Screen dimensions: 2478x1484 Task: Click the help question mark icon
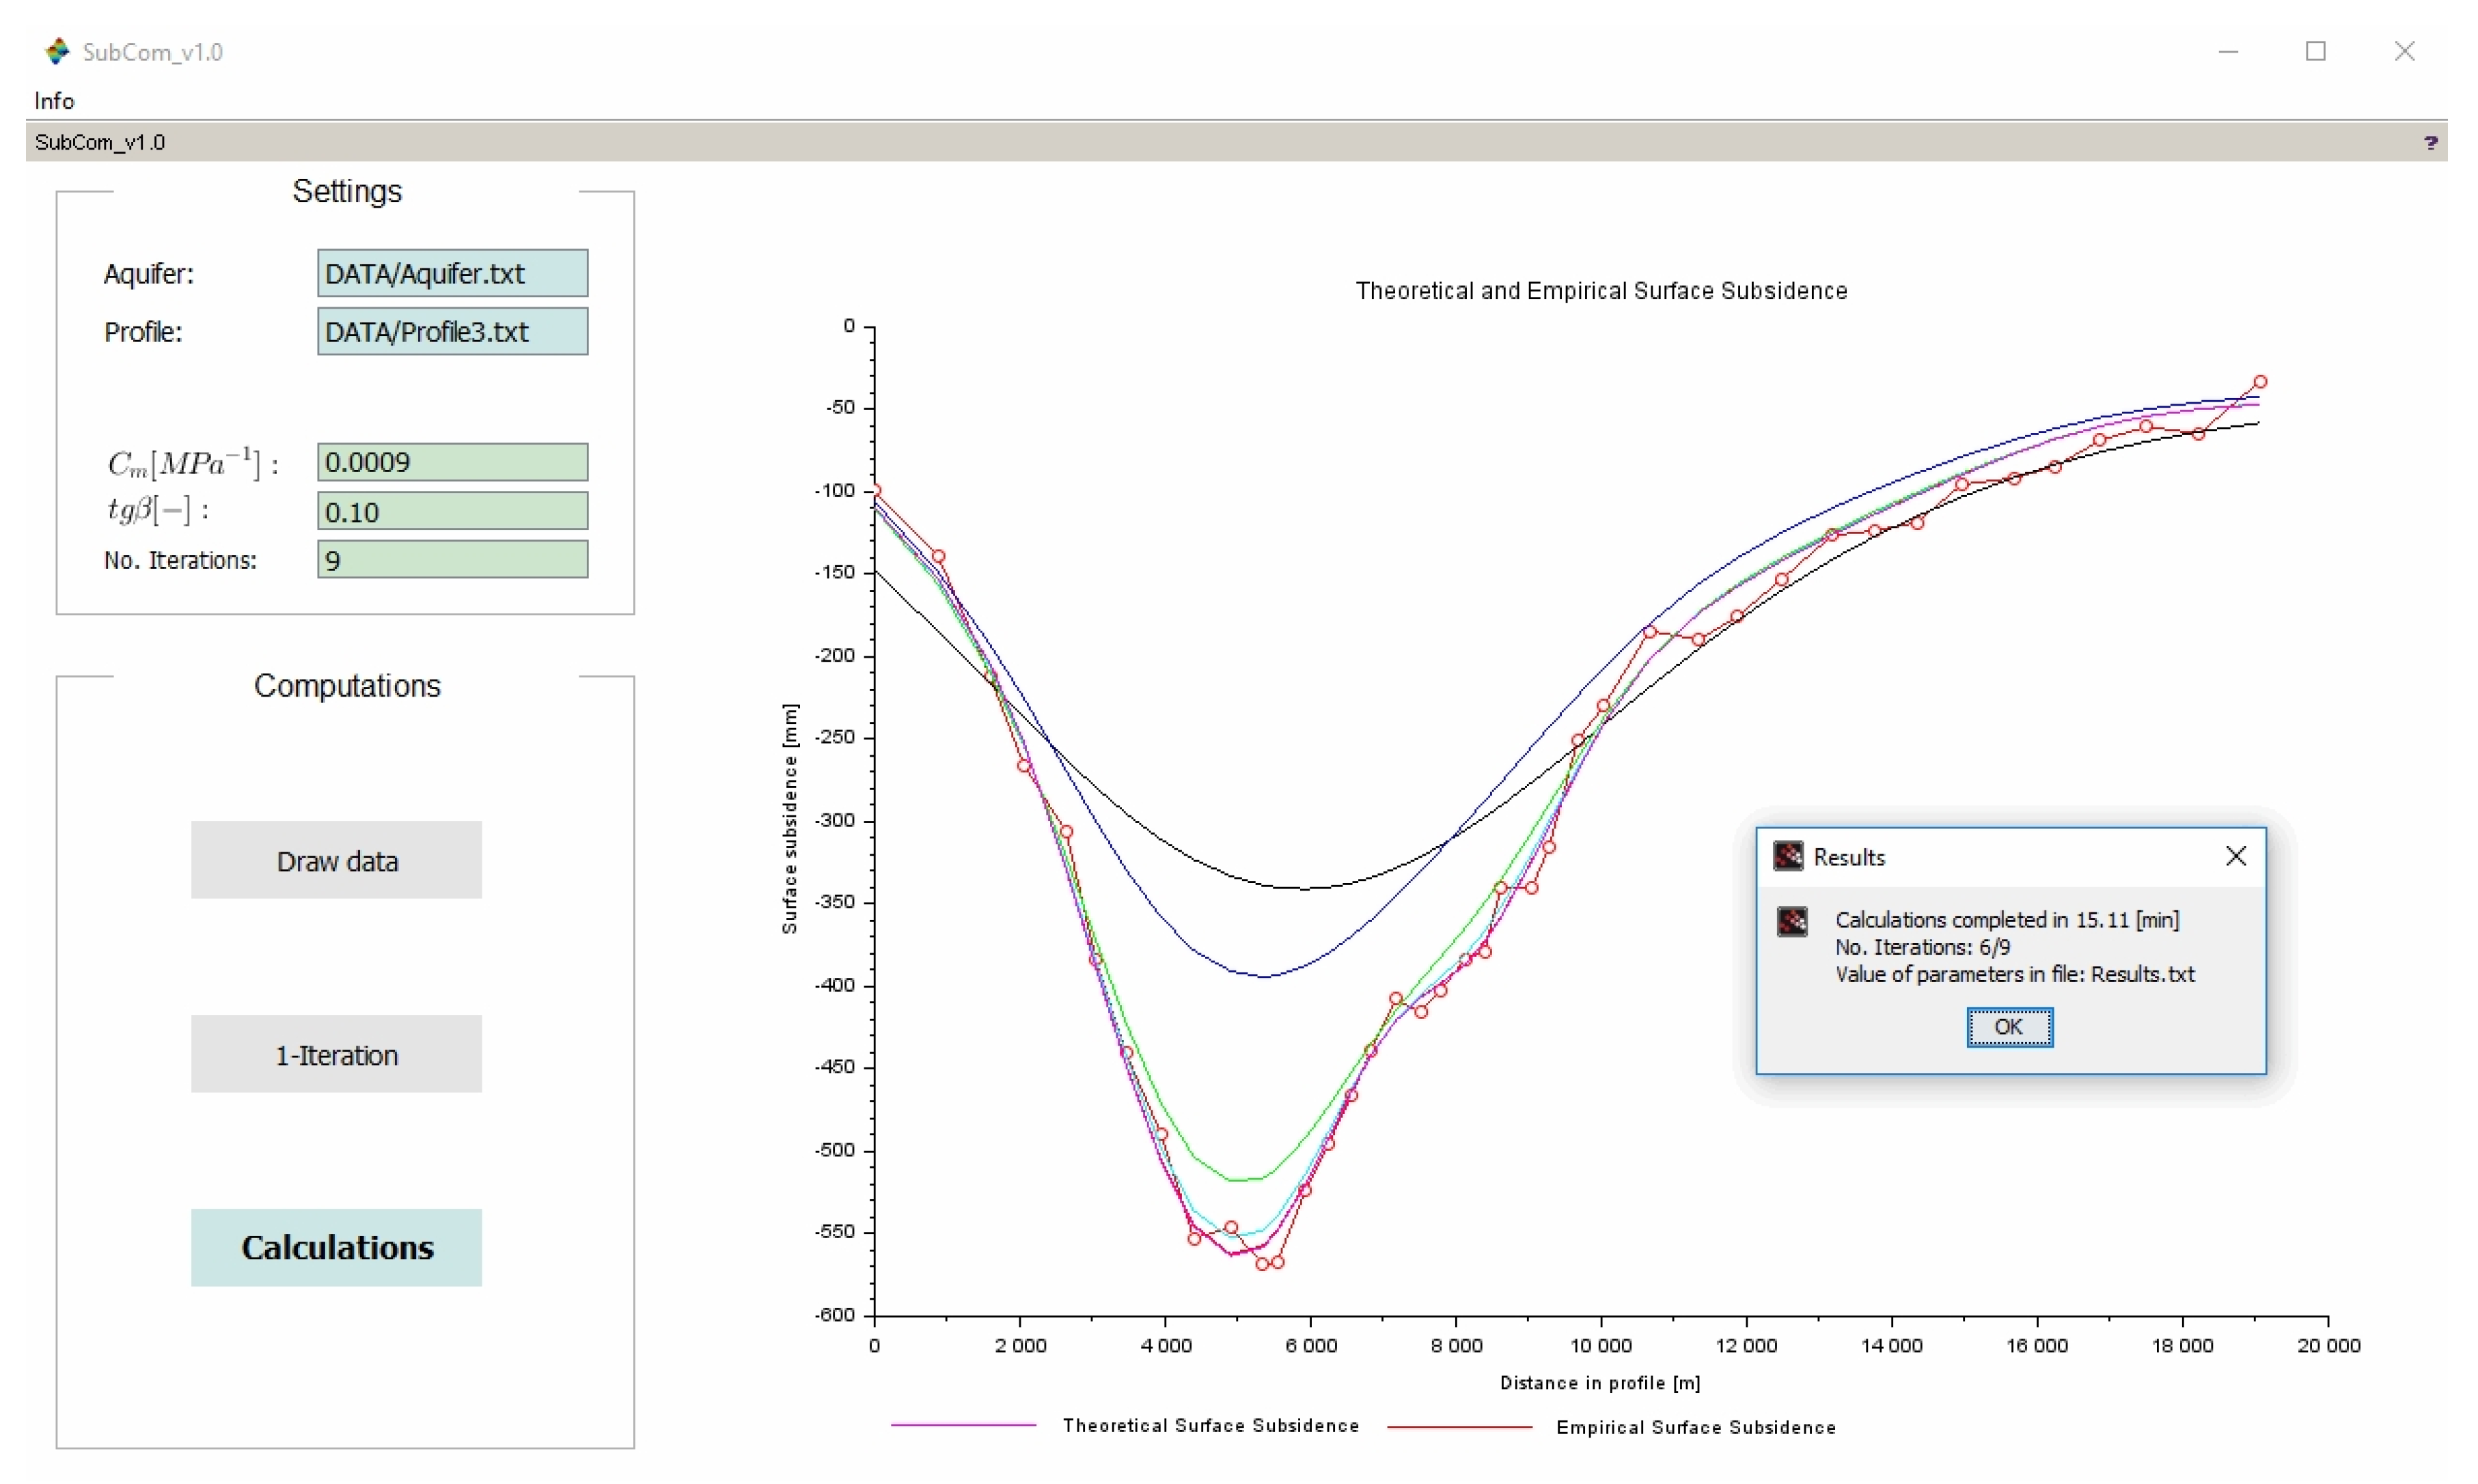tap(2430, 142)
